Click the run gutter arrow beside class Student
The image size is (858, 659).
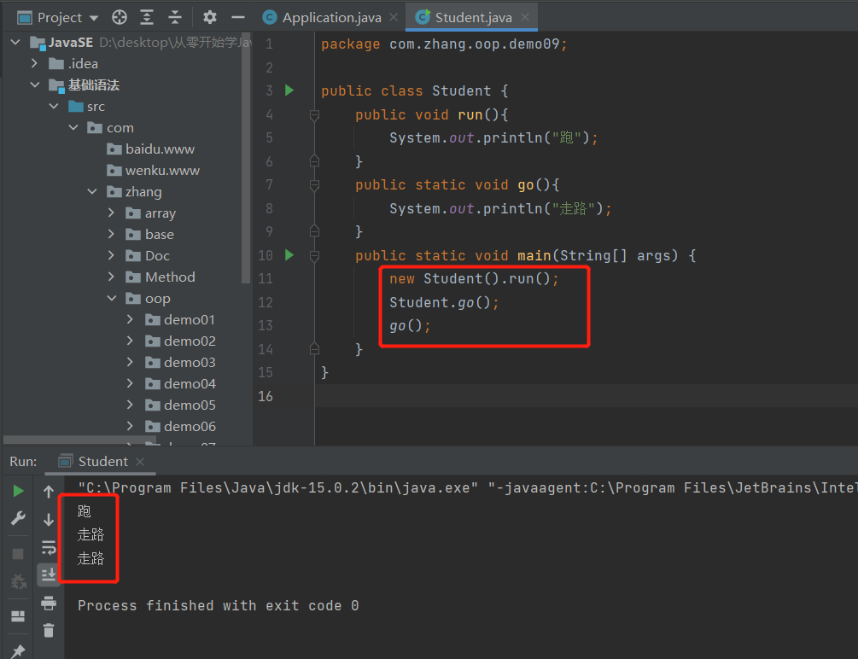[x=289, y=90]
